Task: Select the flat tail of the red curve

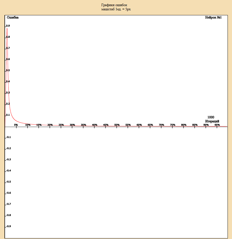Action: pyautogui.click(x=139, y=126)
